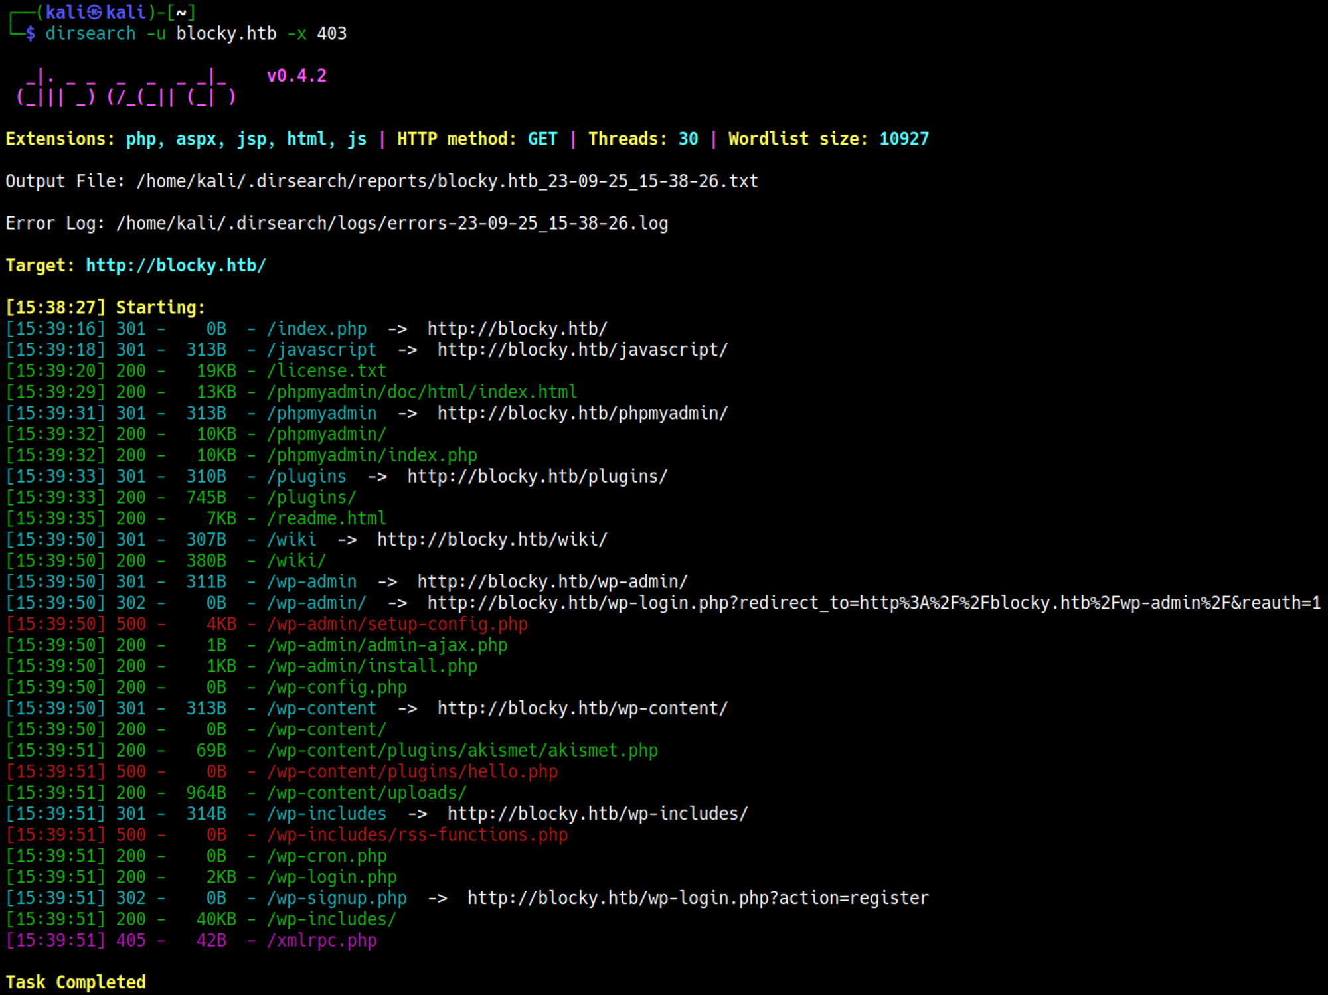1328x995 pixels.
Task: Click the v0.4.2 version label
Action: tap(296, 76)
